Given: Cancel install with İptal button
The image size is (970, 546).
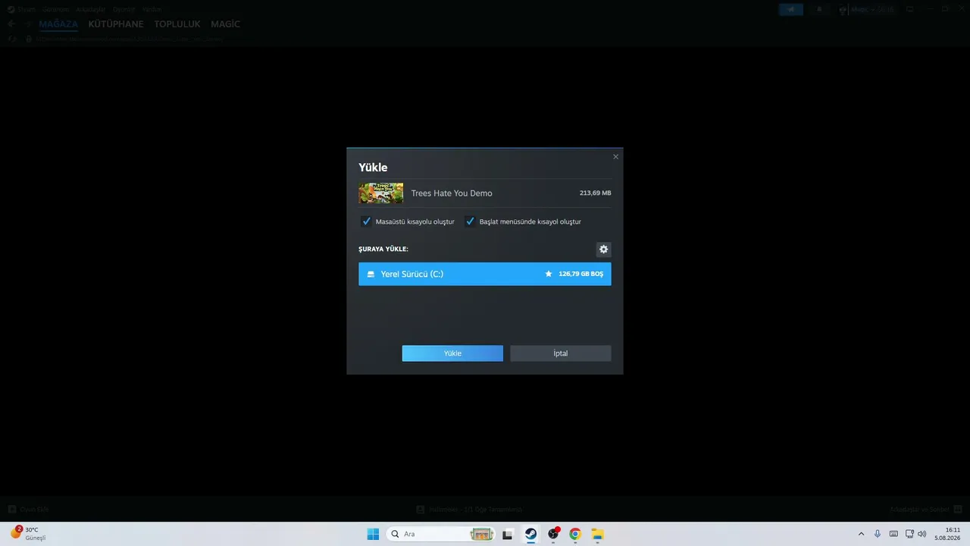Looking at the screenshot, I should tap(561, 353).
